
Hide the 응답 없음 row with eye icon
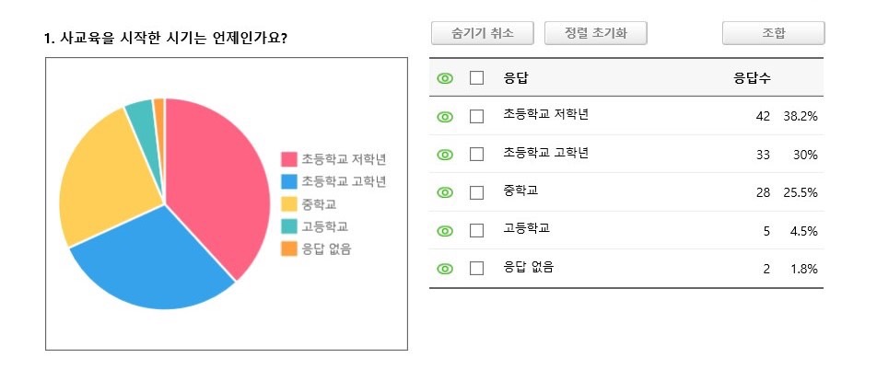click(445, 269)
